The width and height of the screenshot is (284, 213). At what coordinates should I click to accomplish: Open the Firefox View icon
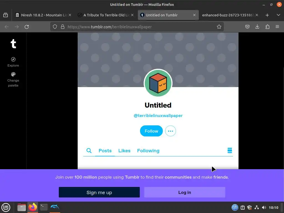click(x=6, y=15)
